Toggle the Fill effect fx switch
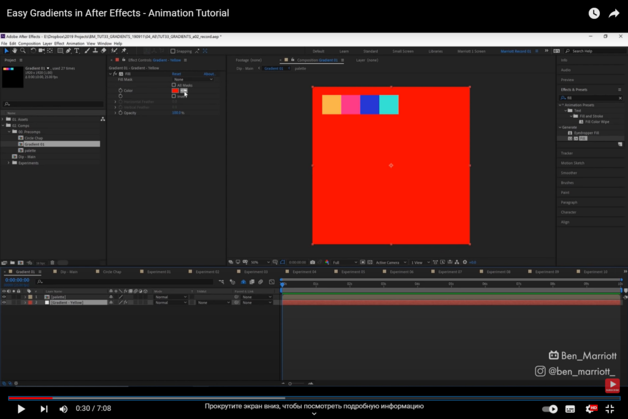The image size is (628, 419). (115, 74)
